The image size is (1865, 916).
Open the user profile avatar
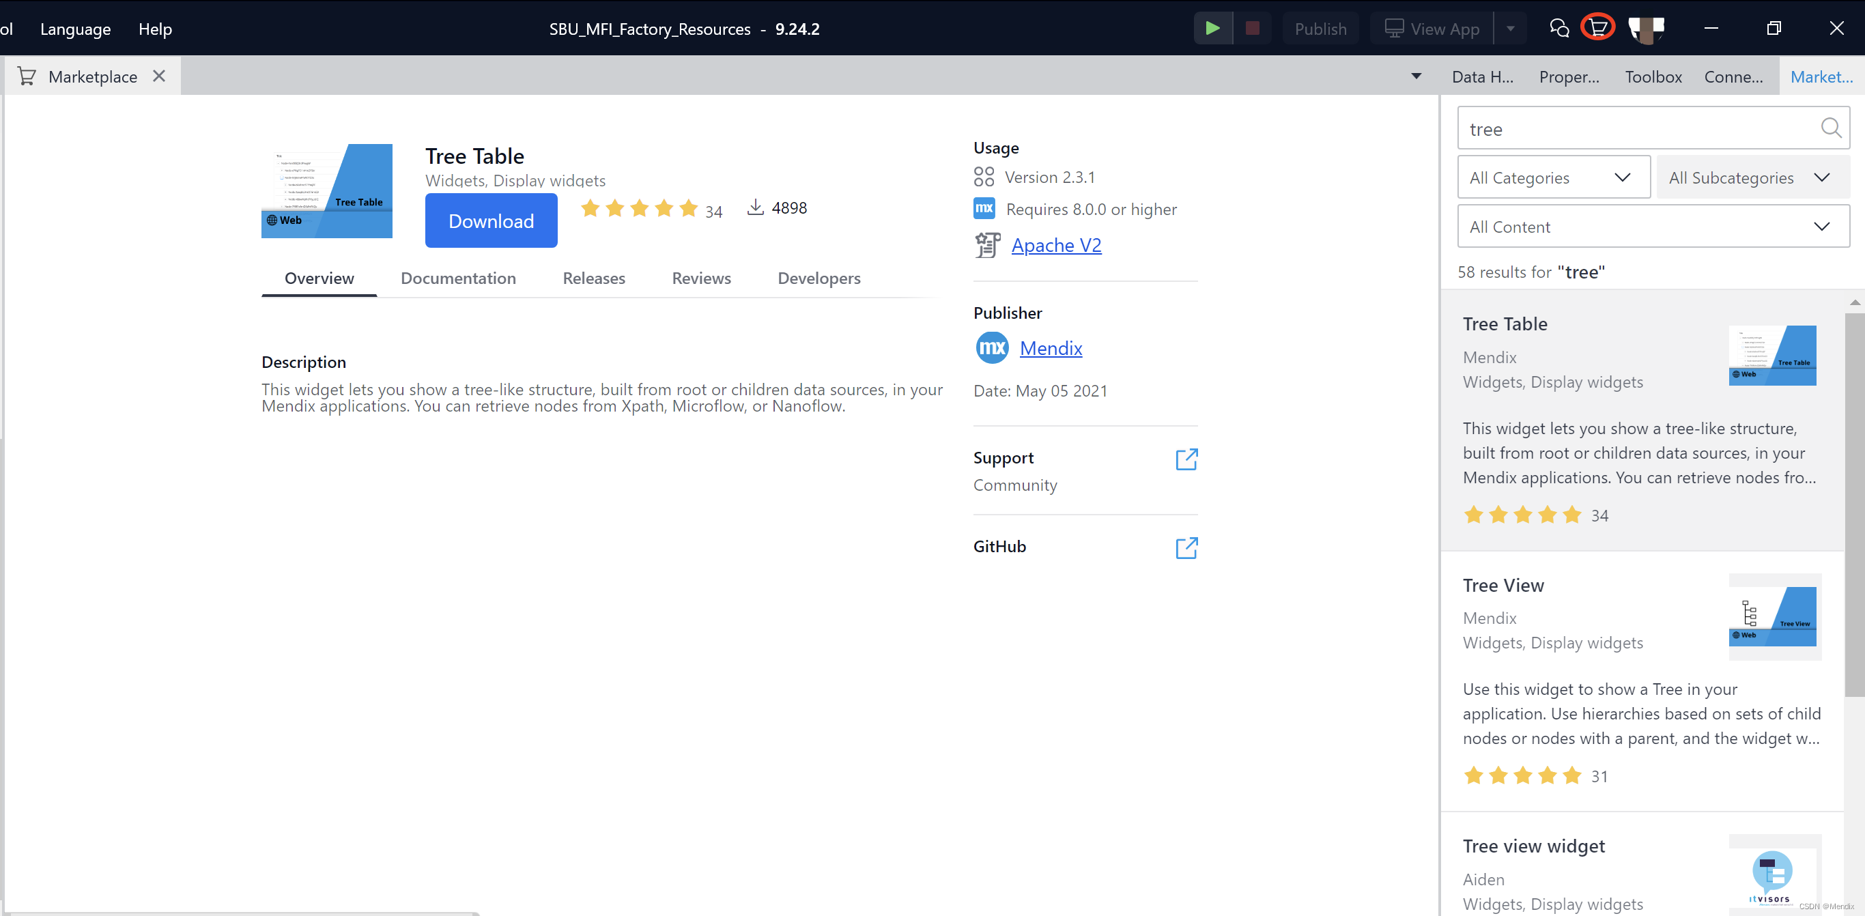(1647, 29)
